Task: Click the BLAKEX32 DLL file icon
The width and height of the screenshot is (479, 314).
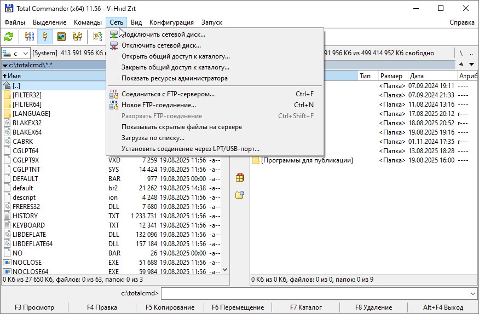Action: pos(7,123)
